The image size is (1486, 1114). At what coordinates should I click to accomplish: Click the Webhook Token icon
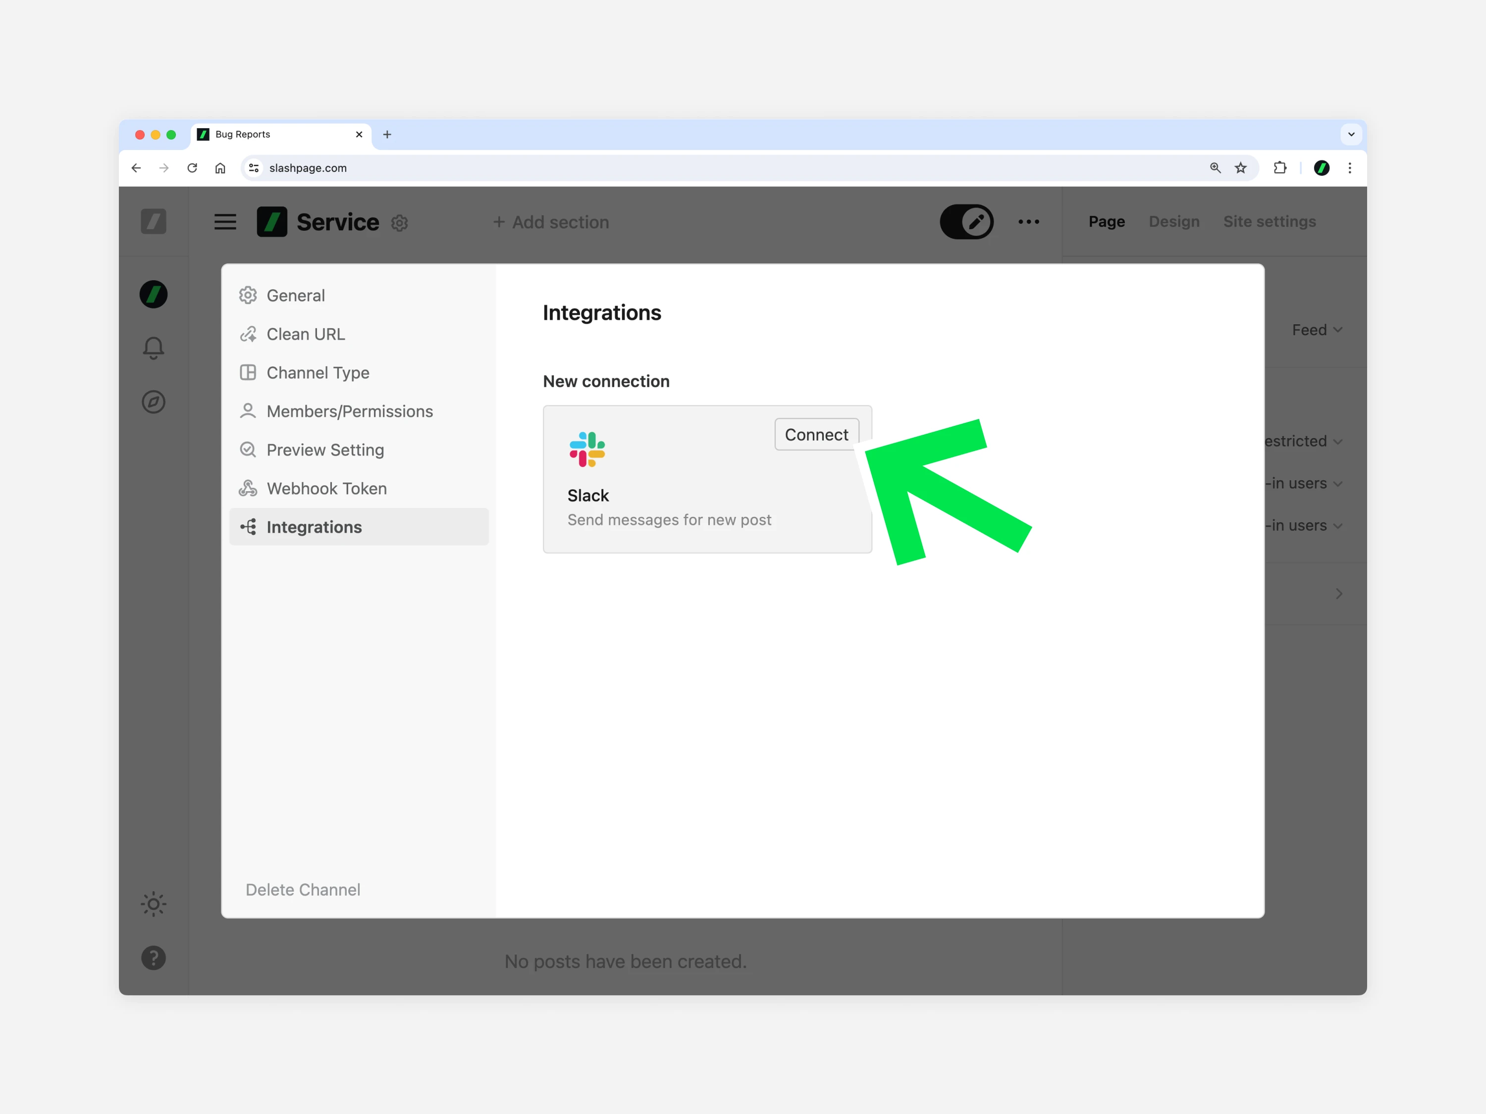[x=248, y=488]
